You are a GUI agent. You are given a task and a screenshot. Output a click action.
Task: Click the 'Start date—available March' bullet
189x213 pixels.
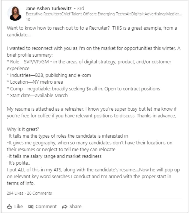[37, 96]
